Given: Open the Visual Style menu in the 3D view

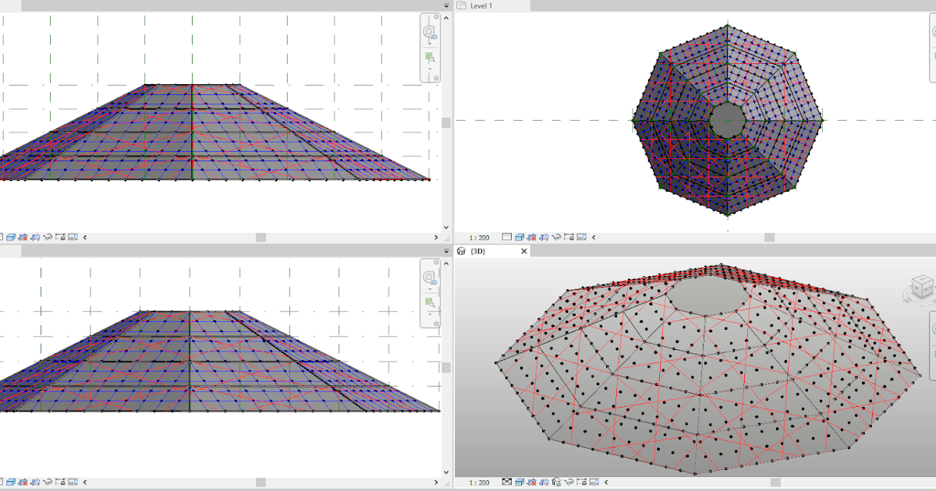Looking at the screenshot, I should [x=519, y=482].
